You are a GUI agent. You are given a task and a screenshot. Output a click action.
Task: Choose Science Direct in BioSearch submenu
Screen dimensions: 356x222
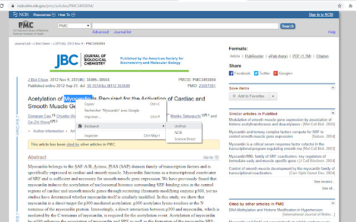(x=184, y=139)
